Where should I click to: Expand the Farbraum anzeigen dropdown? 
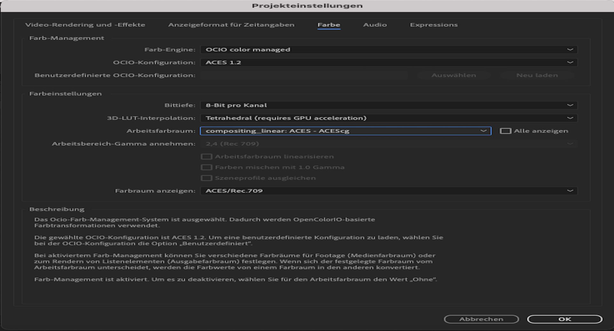[389, 191]
